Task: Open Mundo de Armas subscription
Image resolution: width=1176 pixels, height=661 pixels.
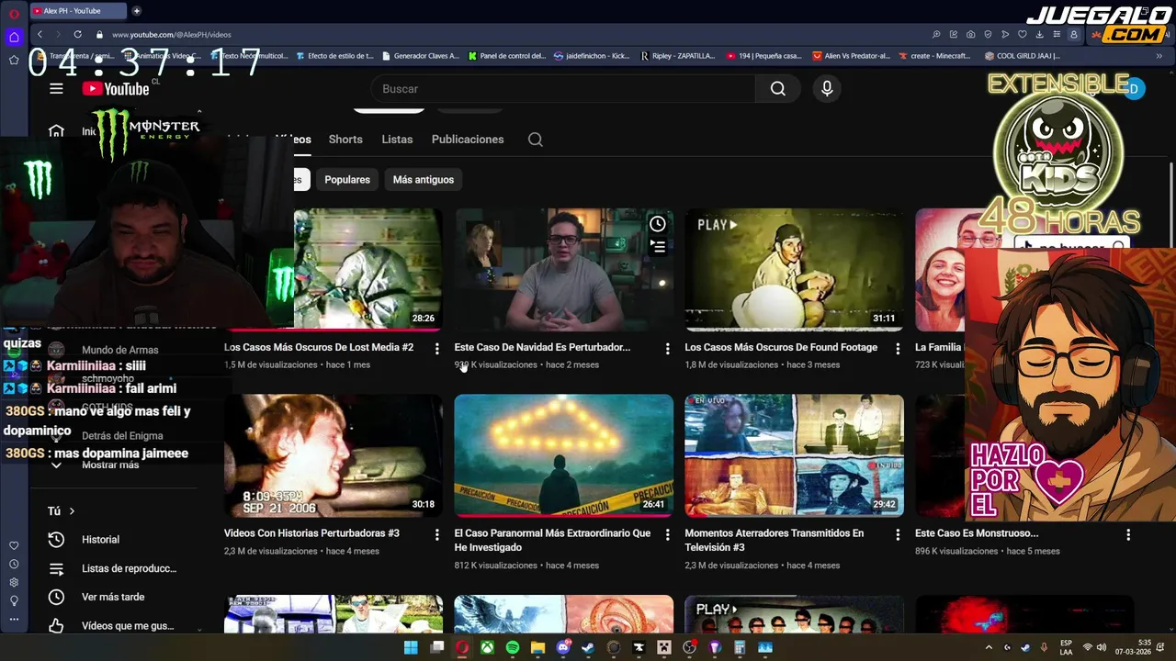Action: click(119, 350)
